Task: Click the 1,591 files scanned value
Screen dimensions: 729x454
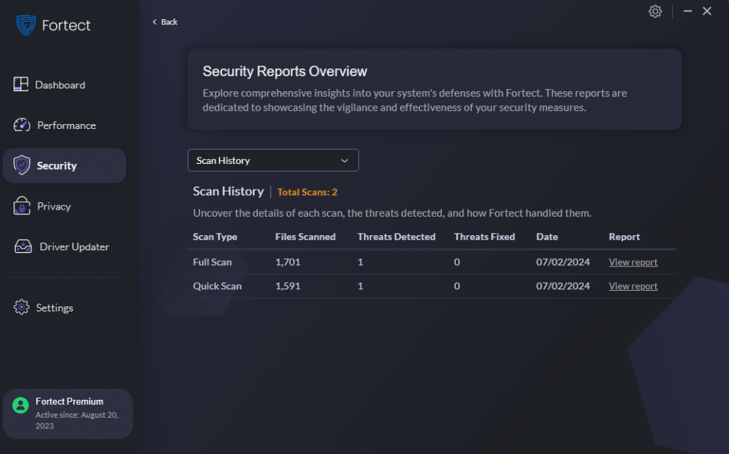Action: 288,286
